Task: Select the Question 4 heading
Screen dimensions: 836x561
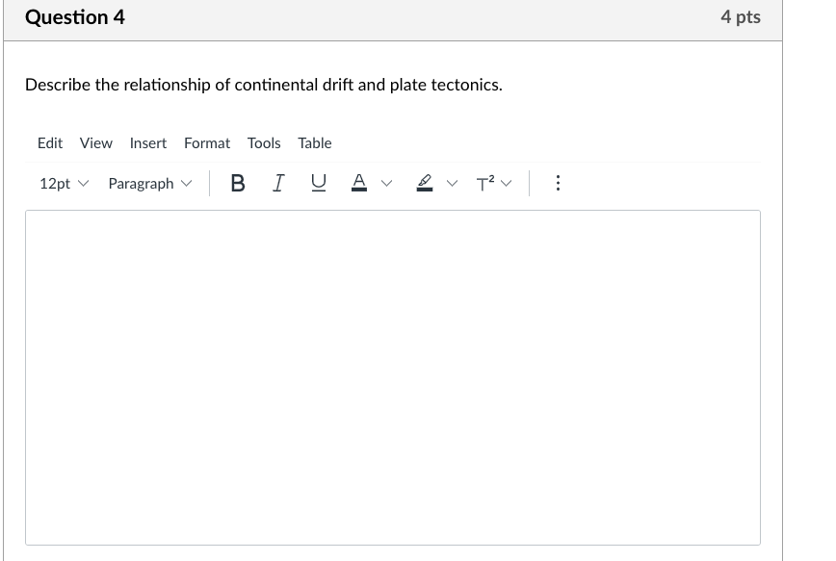Action: [x=75, y=17]
